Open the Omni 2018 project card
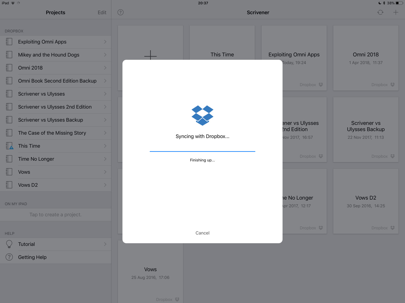This screenshot has width=405, height=303. [366, 58]
